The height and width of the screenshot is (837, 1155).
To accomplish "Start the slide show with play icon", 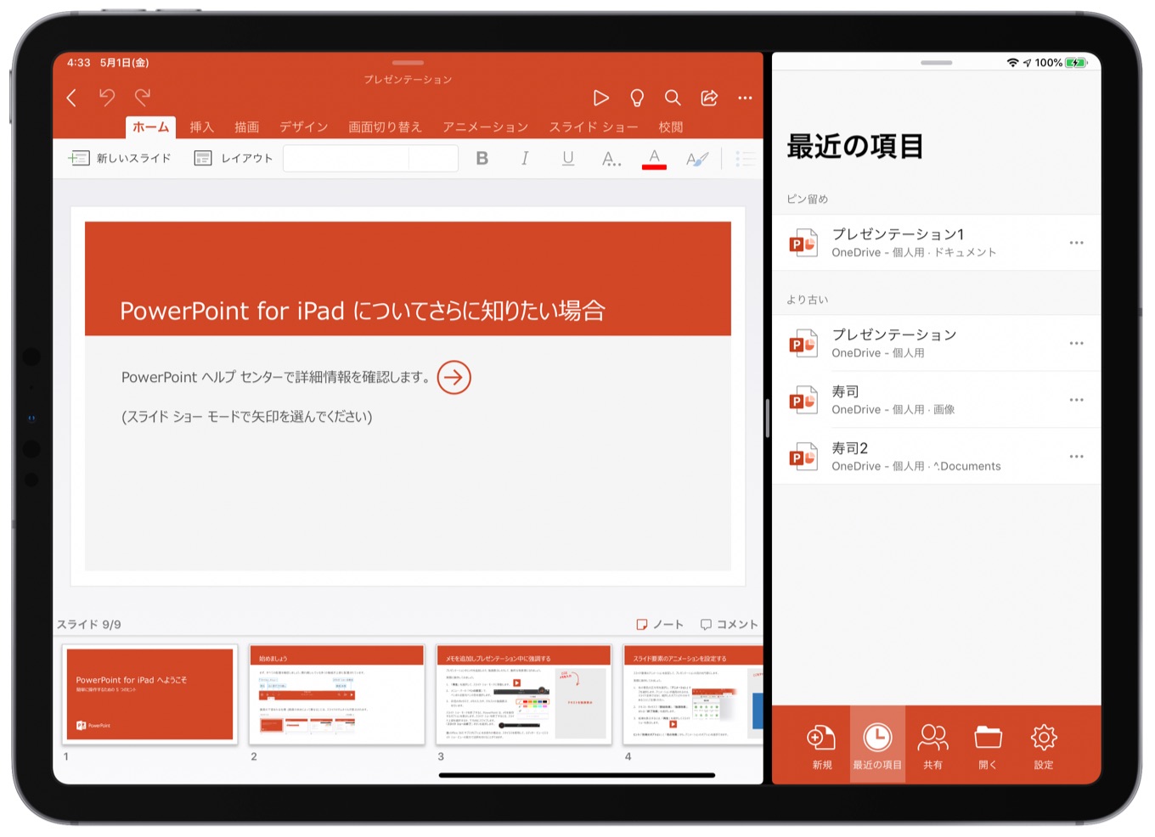I will coord(600,98).
